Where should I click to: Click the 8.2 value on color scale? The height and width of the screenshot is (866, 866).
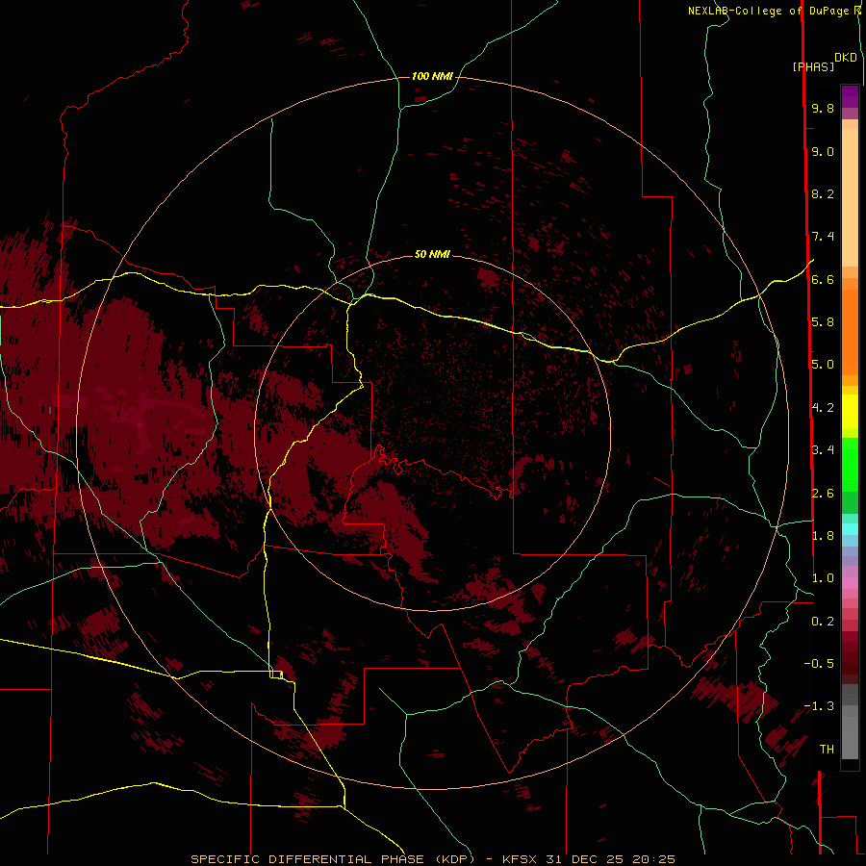pos(823,193)
